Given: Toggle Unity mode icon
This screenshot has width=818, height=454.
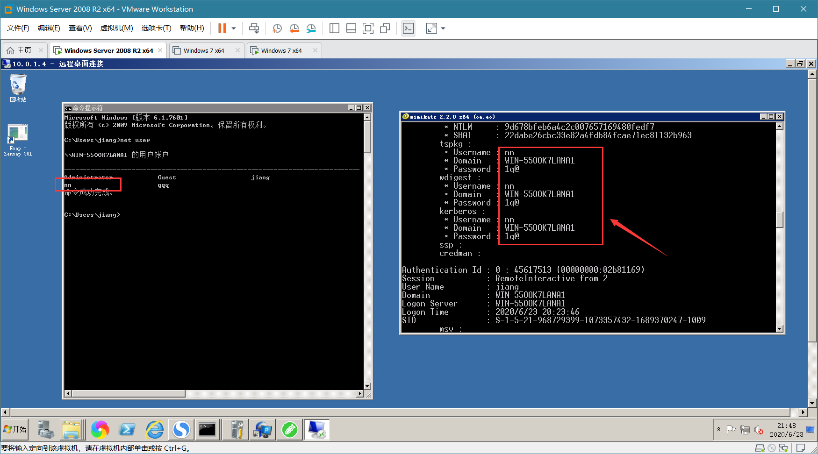Looking at the screenshot, I should point(385,28).
